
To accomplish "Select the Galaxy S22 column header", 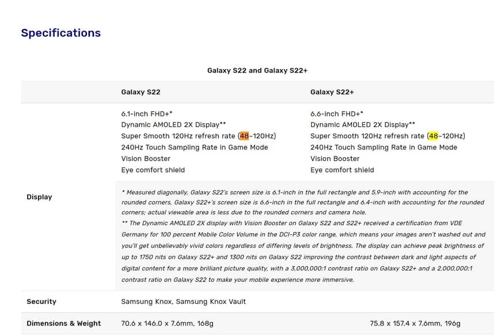I will coord(141,92).
